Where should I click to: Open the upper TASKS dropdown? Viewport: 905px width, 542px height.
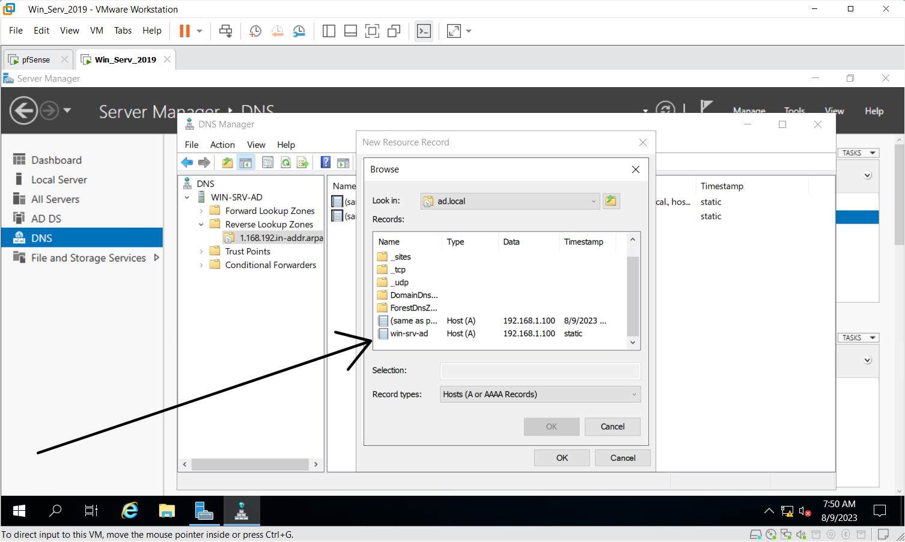(858, 153)
